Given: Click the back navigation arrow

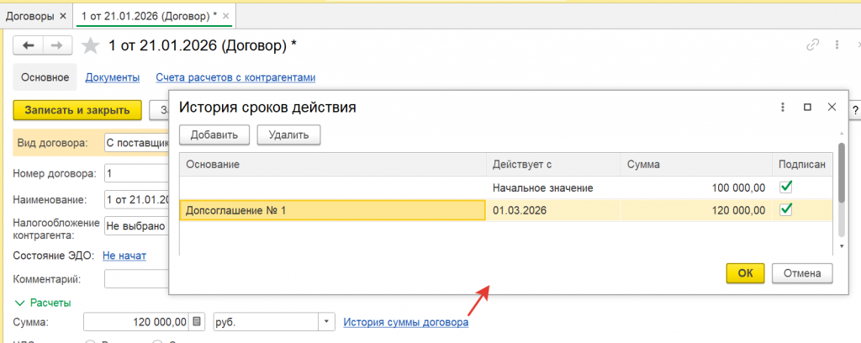Looking at the screenshot, I should coord(29,45).
